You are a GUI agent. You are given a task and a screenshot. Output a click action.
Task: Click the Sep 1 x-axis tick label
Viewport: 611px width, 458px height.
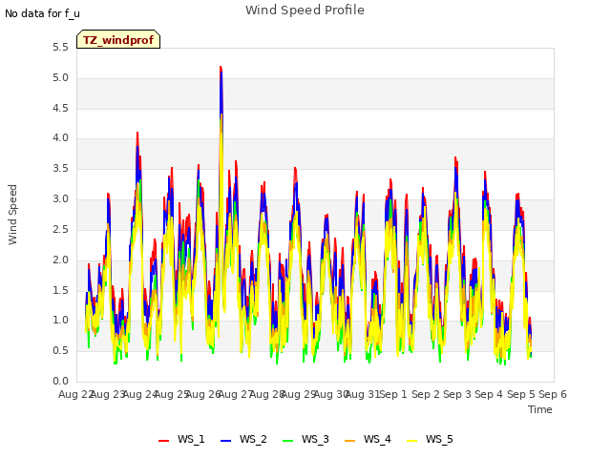click(x=393, y=394)
